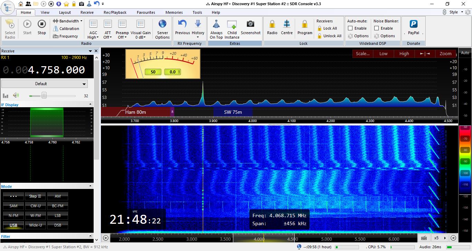Viewport: 472px width, 251px height.
Task: Click the Centre frequency icon
Action: coord(287,24)
